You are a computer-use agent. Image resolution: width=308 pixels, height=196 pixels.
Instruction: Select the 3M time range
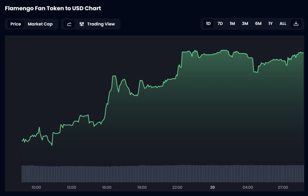[x=245, y=24]
